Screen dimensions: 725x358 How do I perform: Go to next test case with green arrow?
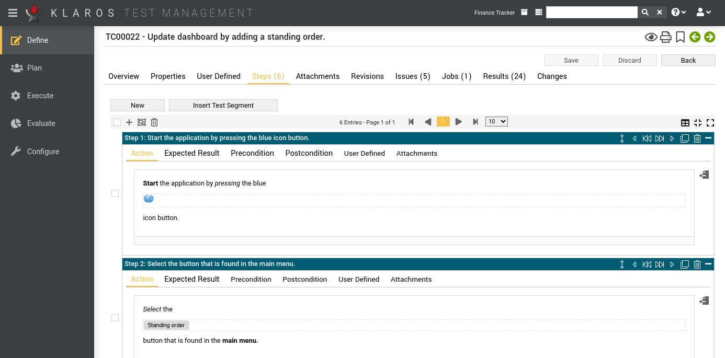point(709,37)
